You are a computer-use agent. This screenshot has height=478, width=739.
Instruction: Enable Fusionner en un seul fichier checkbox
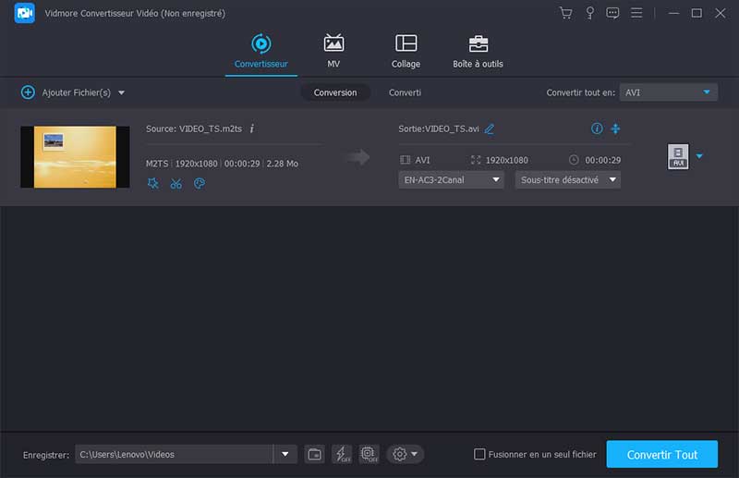[479, 454]
